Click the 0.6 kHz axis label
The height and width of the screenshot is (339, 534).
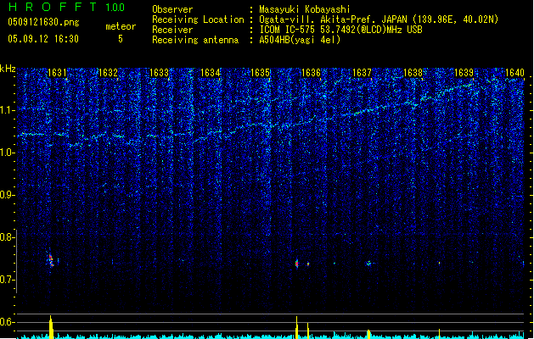(7, 322)
